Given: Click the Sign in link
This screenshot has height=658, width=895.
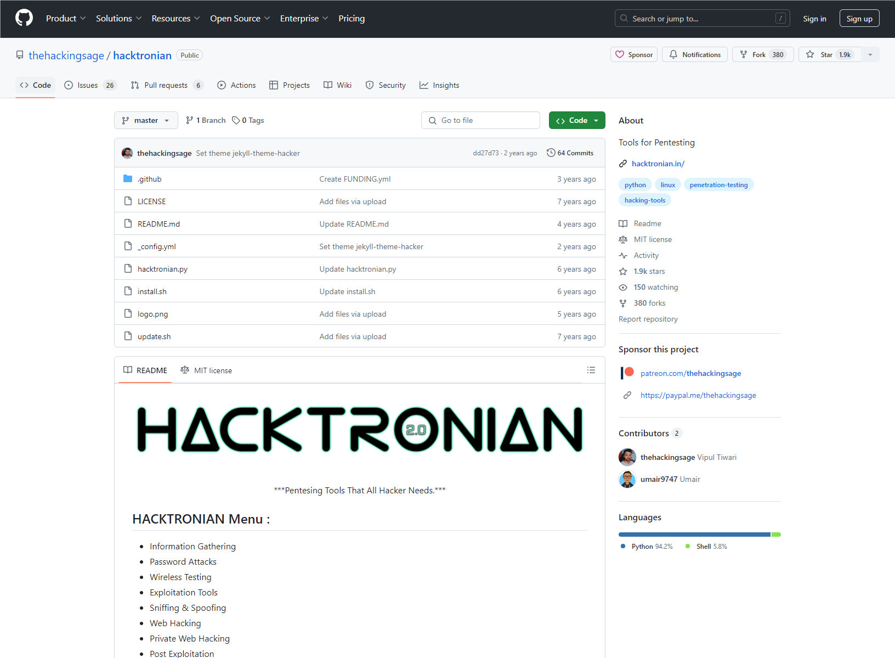Looking at the screenshot, I should point(814,18).
